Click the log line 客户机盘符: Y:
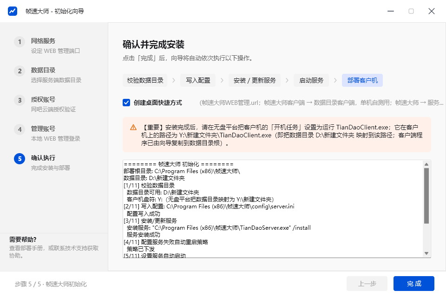This screenshot has height=297, width=446. click(x=200, y=200)
